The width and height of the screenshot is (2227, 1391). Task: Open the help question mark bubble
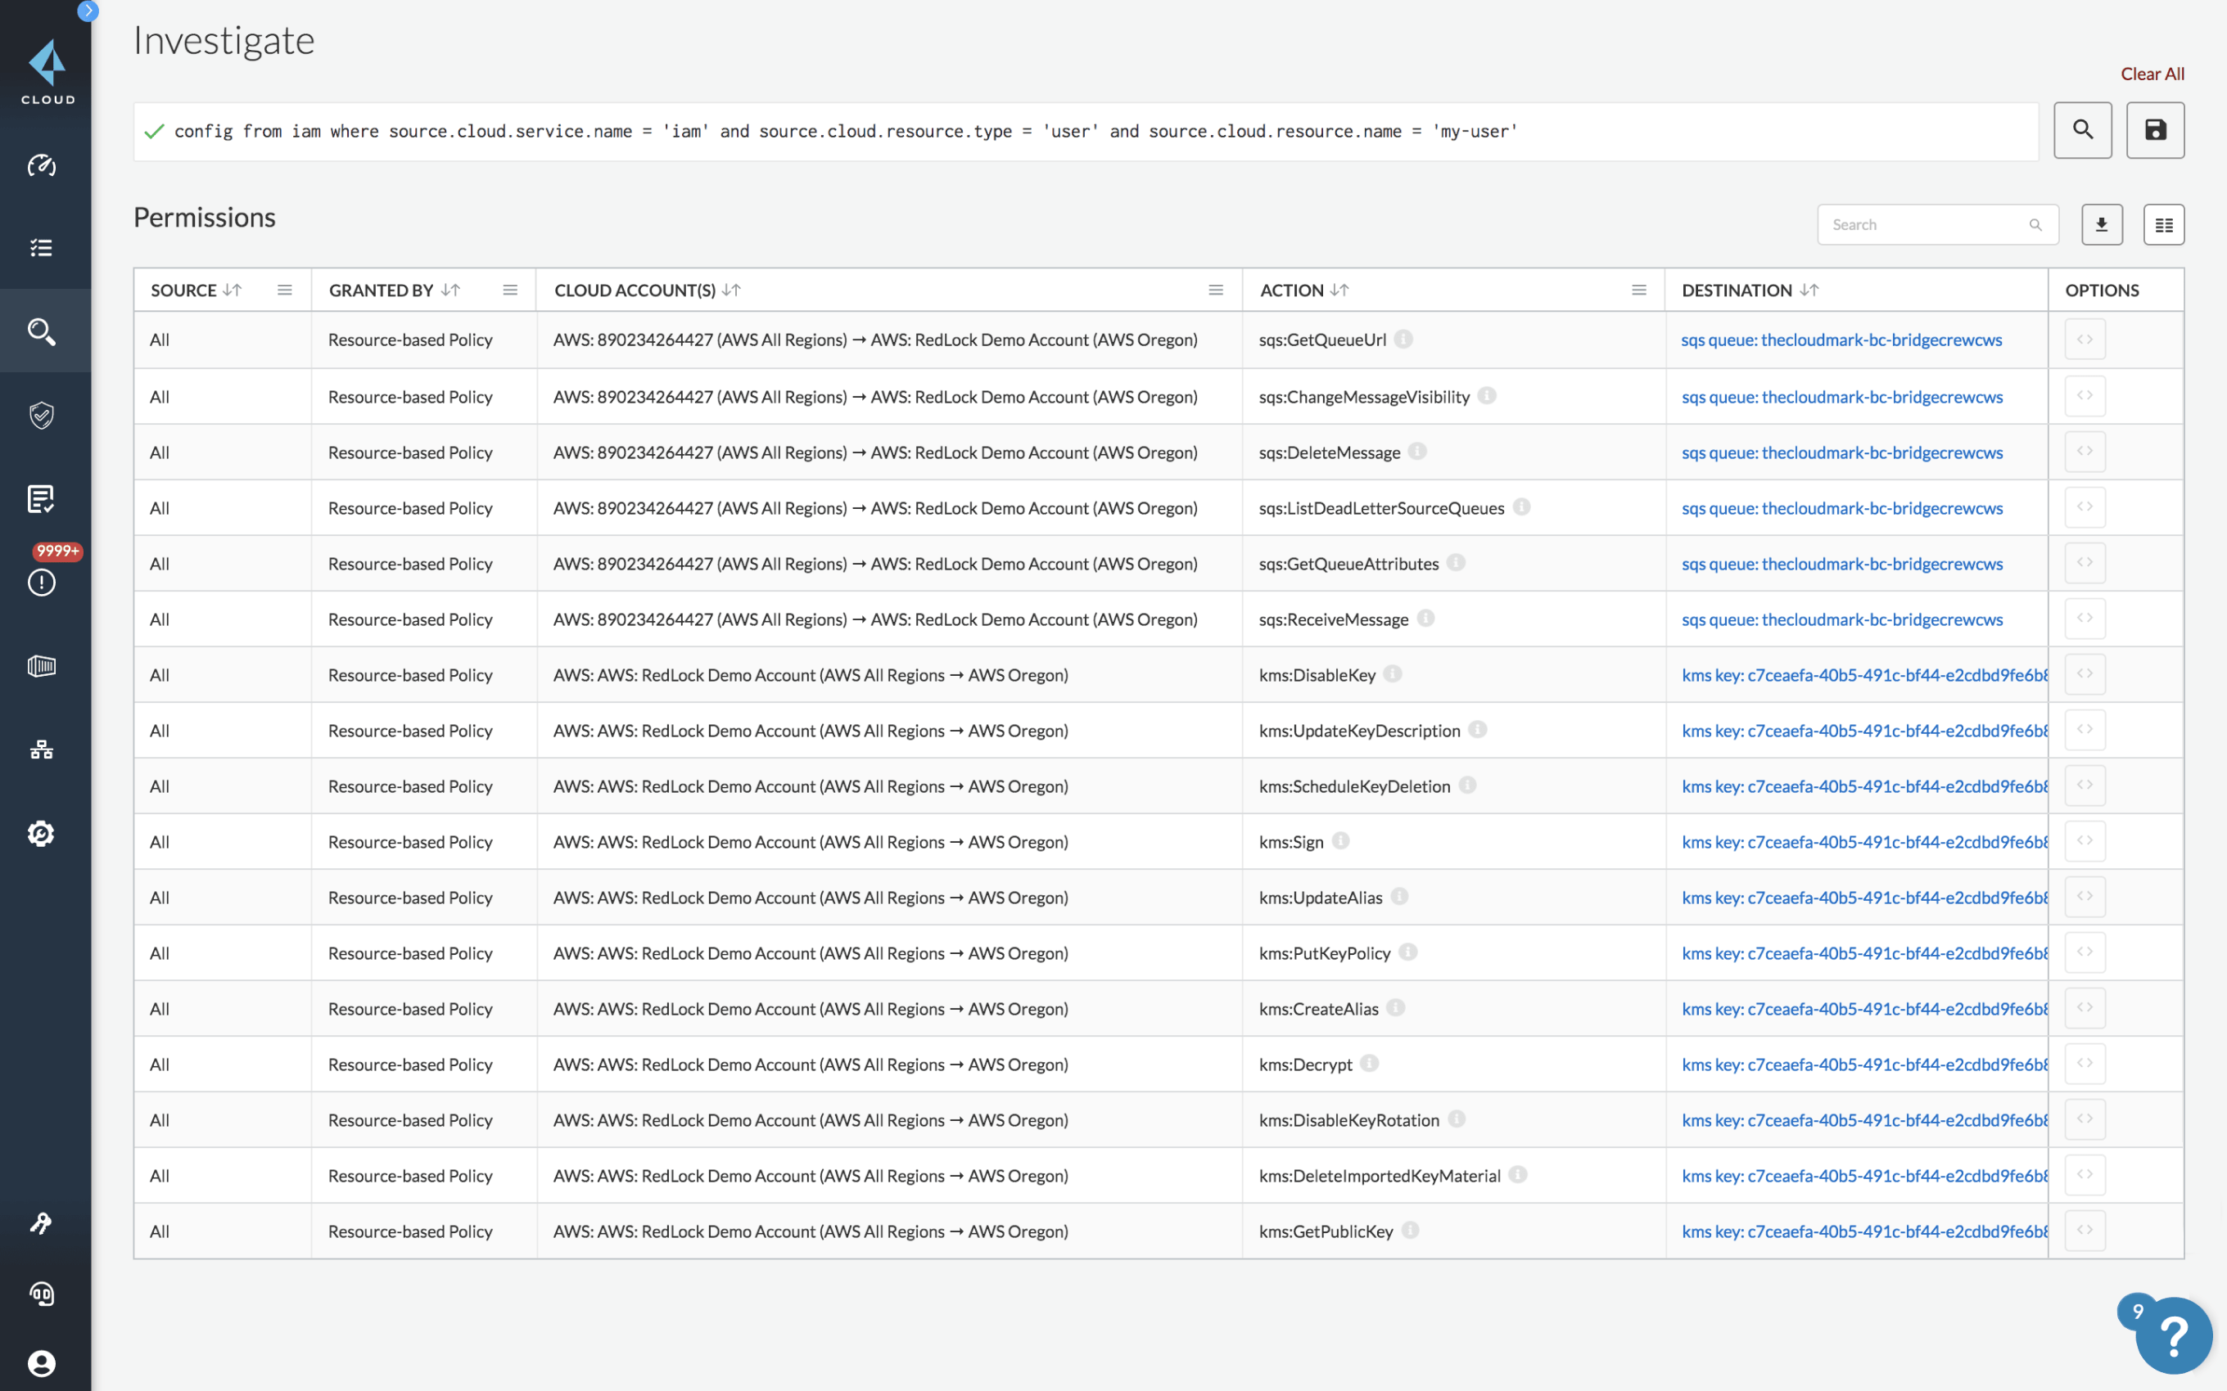tap(2174, 1336)
